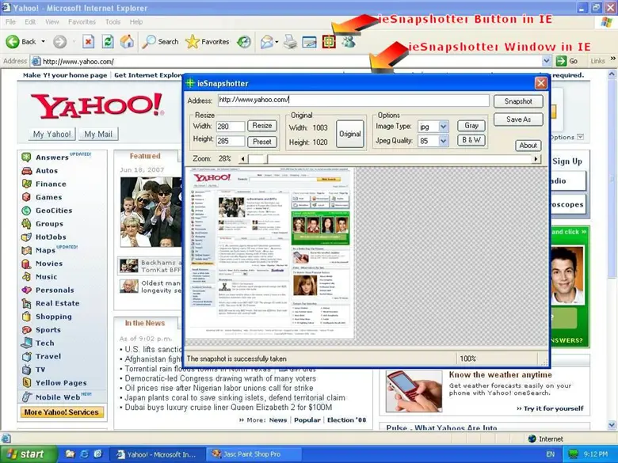Click the Refresh page icon
The image size is (618, 463).
click(x=108, y=41)
